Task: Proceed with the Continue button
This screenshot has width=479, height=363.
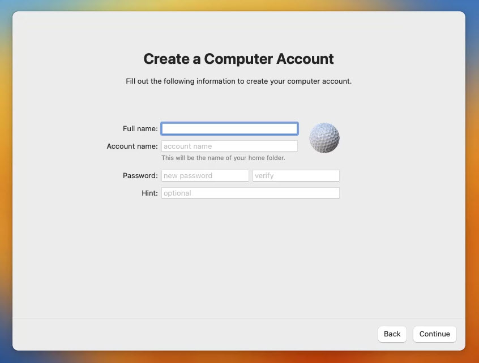Action: [434, 334]
